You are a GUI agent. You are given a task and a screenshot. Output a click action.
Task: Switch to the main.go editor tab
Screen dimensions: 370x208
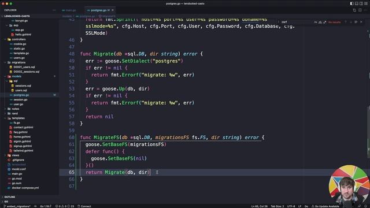pyautogui.click(x=69, y=10)
